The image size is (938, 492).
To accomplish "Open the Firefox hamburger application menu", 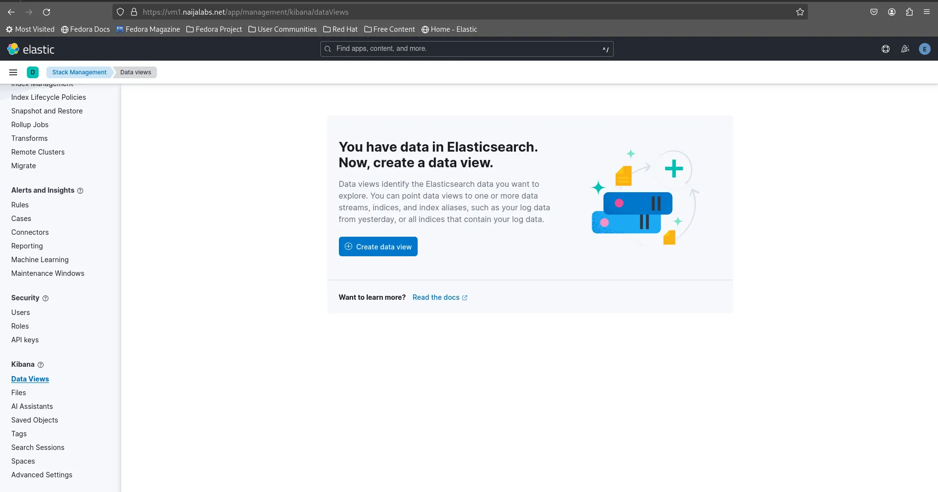I will pyautogui.click(x=927, y=12).
